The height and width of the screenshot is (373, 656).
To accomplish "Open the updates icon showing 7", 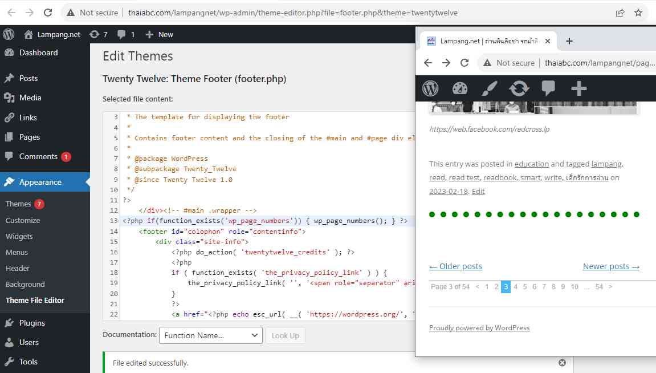I will click(98, 34).
